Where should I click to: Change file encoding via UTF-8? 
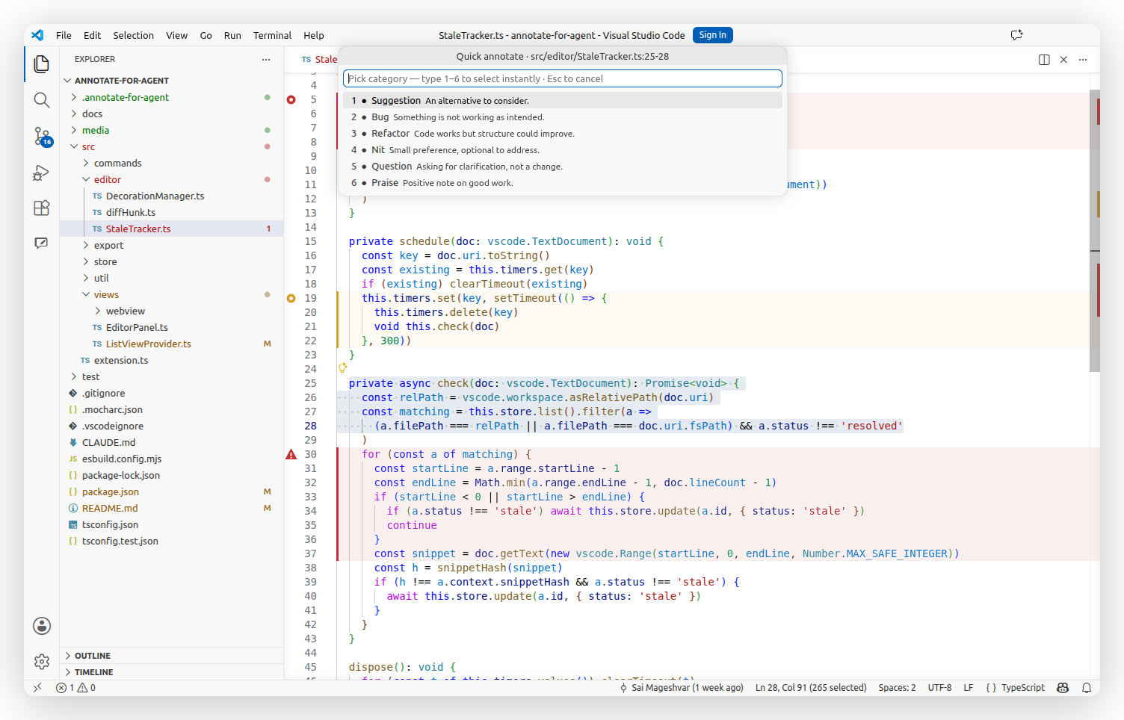coord(939,688)
